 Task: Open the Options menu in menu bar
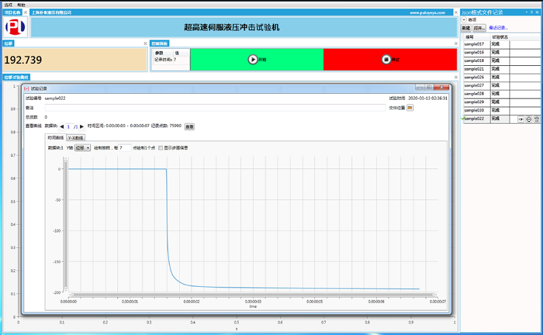tap(8, 5)
